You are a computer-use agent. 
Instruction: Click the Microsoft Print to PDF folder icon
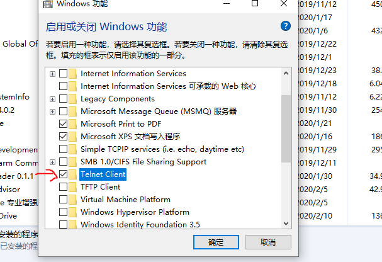72,124
